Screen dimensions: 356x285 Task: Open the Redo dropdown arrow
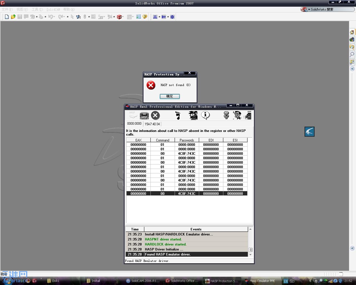tap(64, 17)
